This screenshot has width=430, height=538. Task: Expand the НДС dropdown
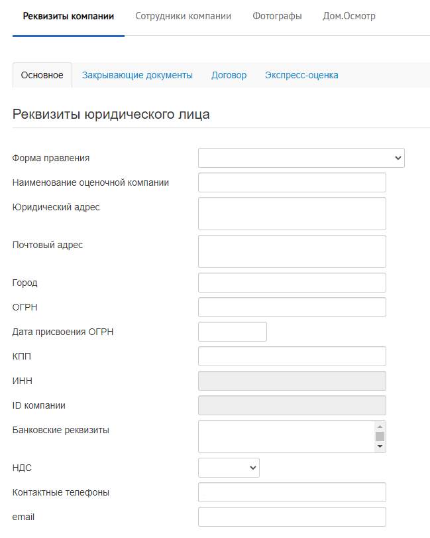(229, 468)
